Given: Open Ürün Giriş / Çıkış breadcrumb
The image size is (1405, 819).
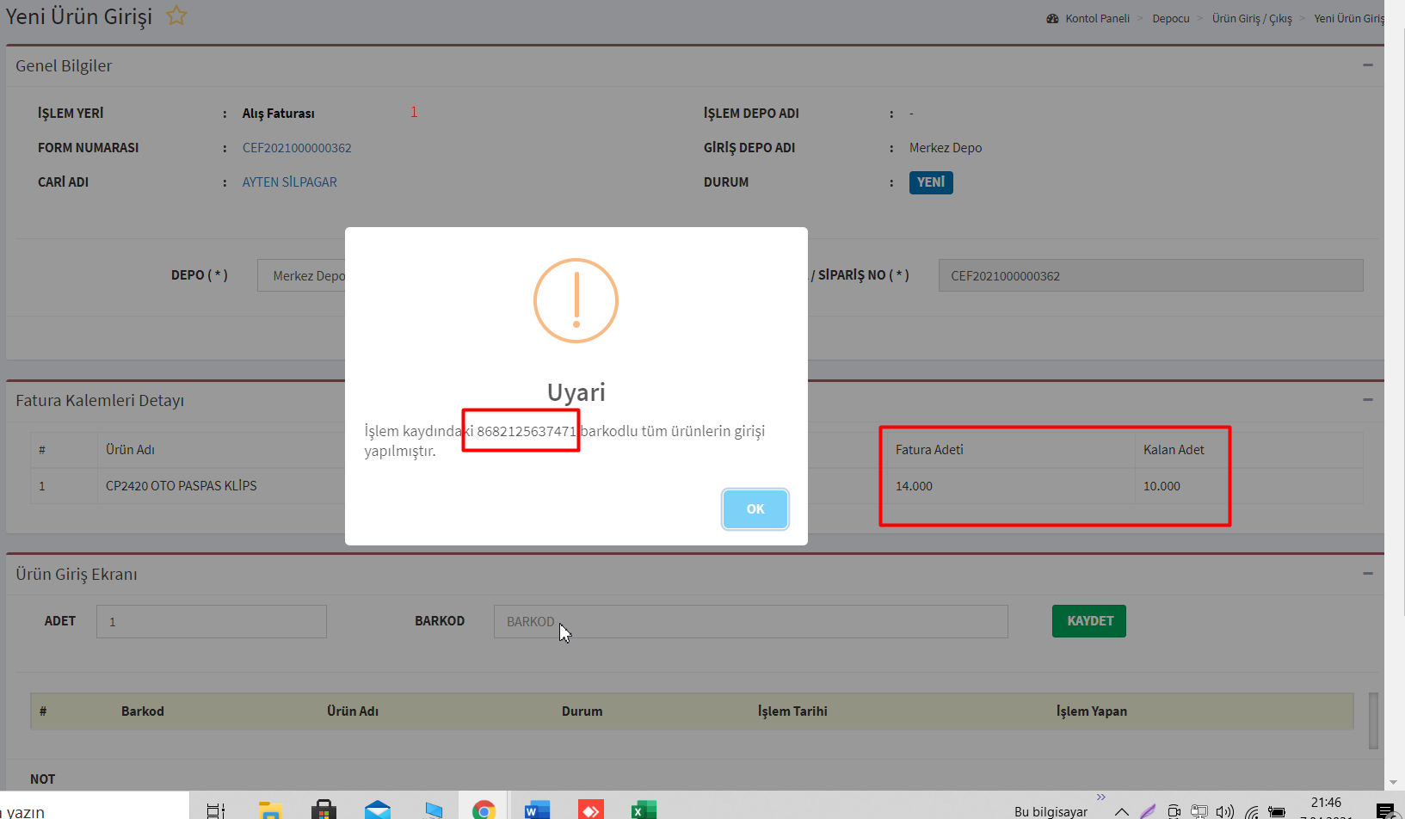Looking at the screenshot, I should tap(1251, 19).
